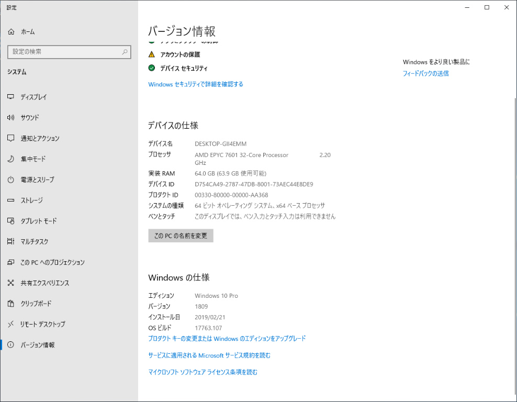
Task: Open プロダクト キーの変更 upgrade link
Action: coord(227,339)
